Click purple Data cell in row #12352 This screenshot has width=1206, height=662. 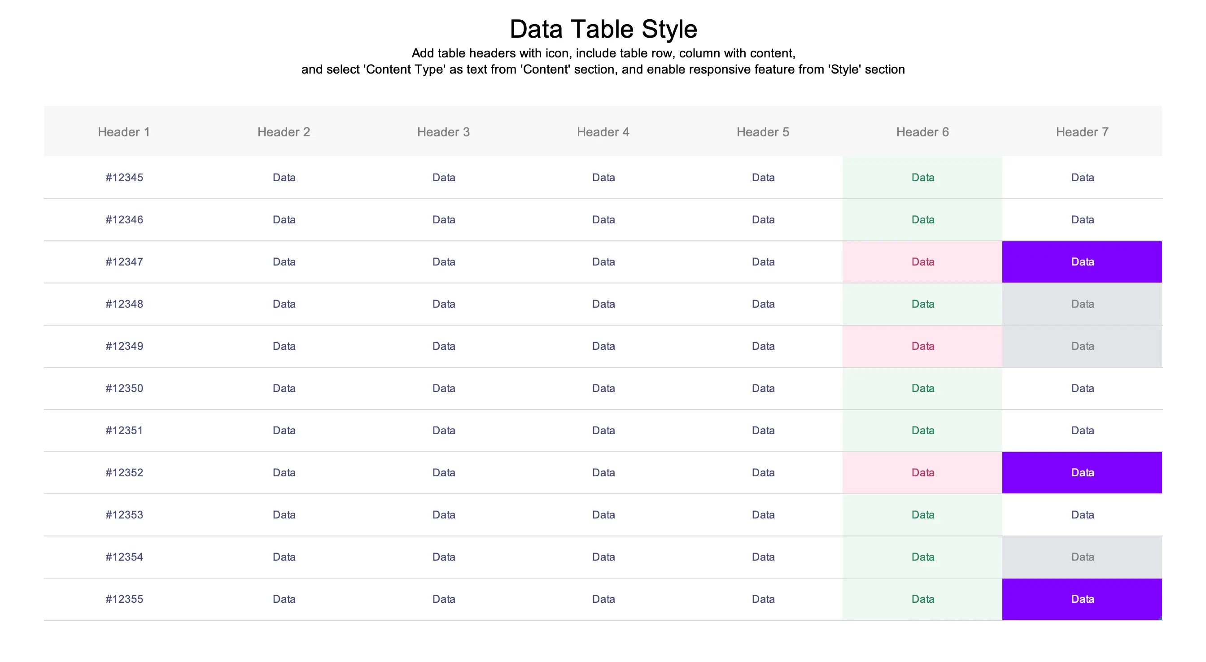point(1082,472)
